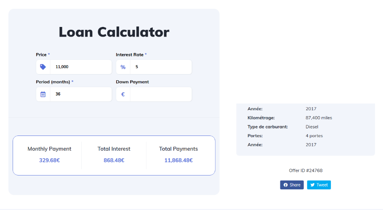Screen dimensions: 383x210
Task: Click the Total Interest amount 868.48€
Action: [x=114, y=160]
